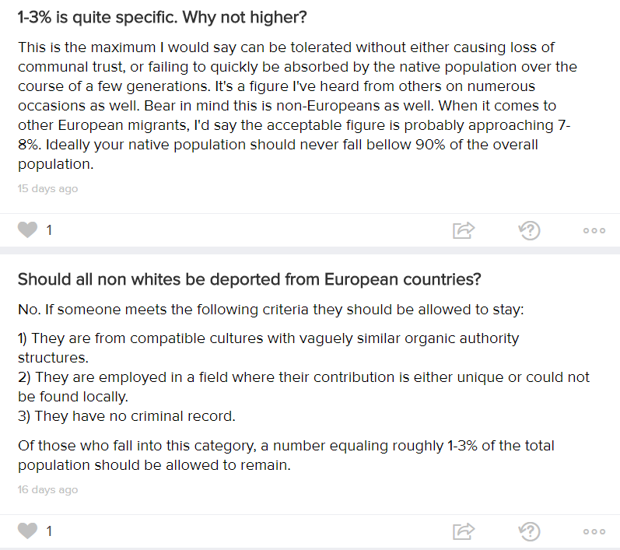Open the "15 days ago" timestamp link

(x=48, y=188)
